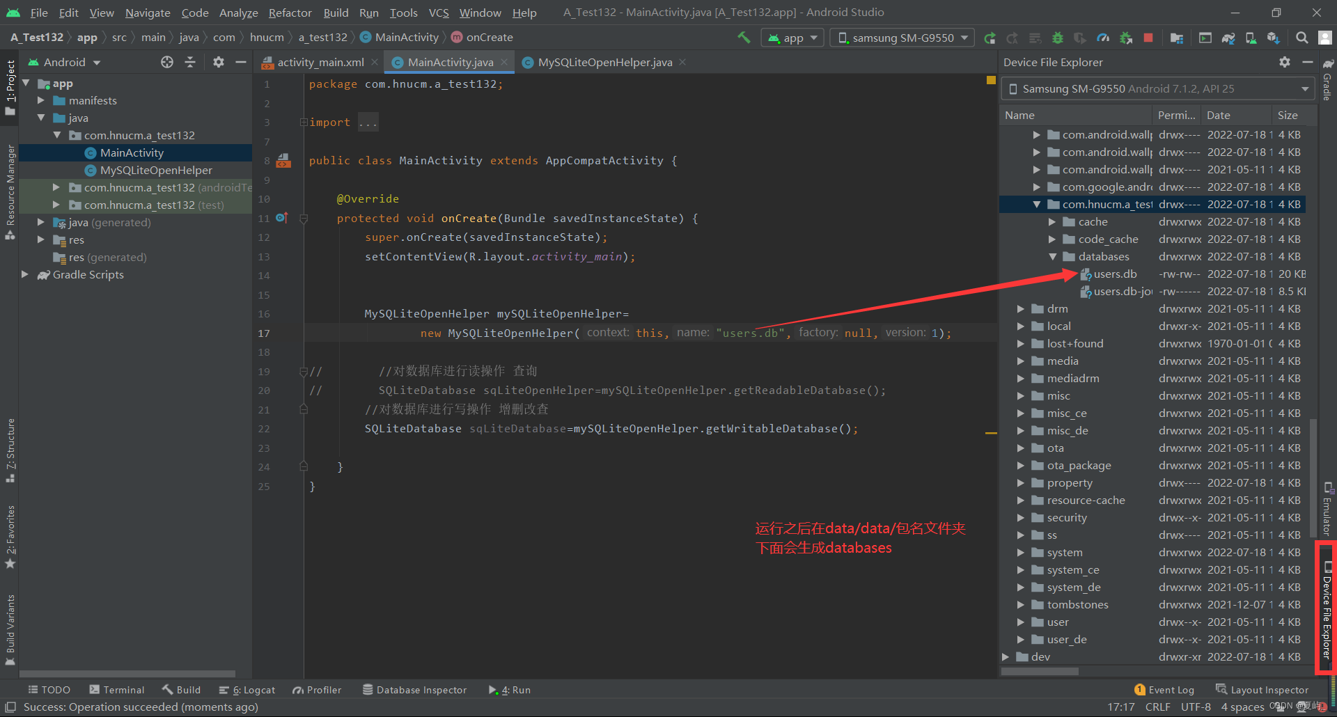The height and width of the screenshot is (717, 1337).
Task: Click the Make Project hammer icon
Action: (744, 38)
